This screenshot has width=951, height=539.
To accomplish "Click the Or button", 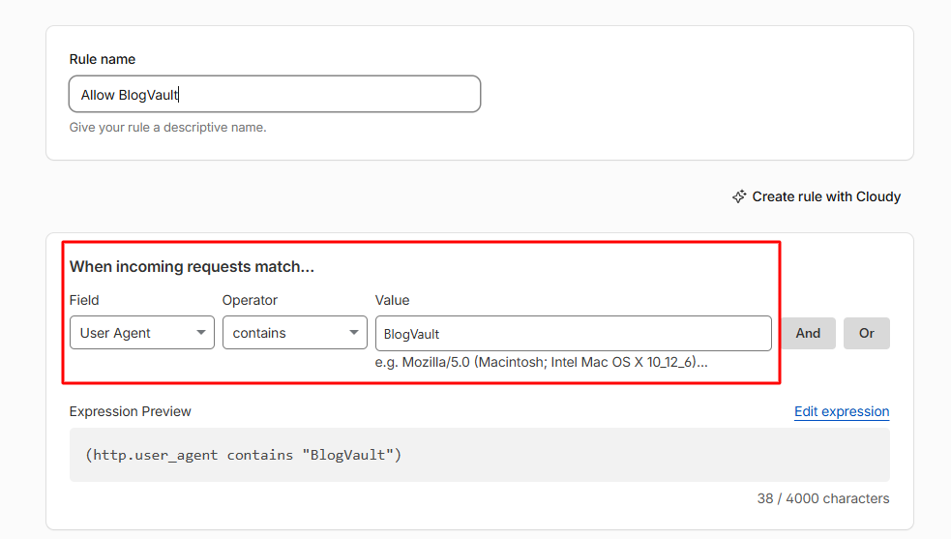I will pos(867,333).
